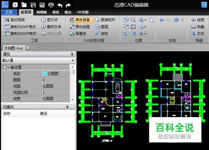The width and height of the screenshot is (209, 150).
Task: Switch to the 高级 advanced tab
Action: (x=56, y=12)
